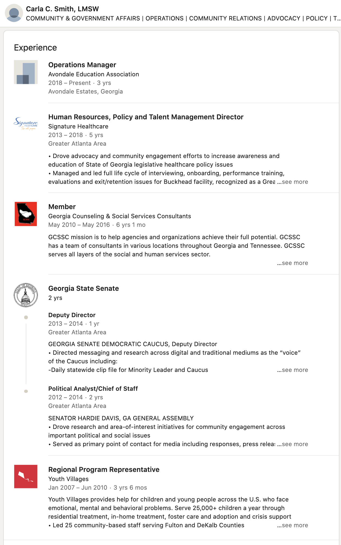341x545 pixels.
Task: Click the Member position title
Action: tap(62, 207)
